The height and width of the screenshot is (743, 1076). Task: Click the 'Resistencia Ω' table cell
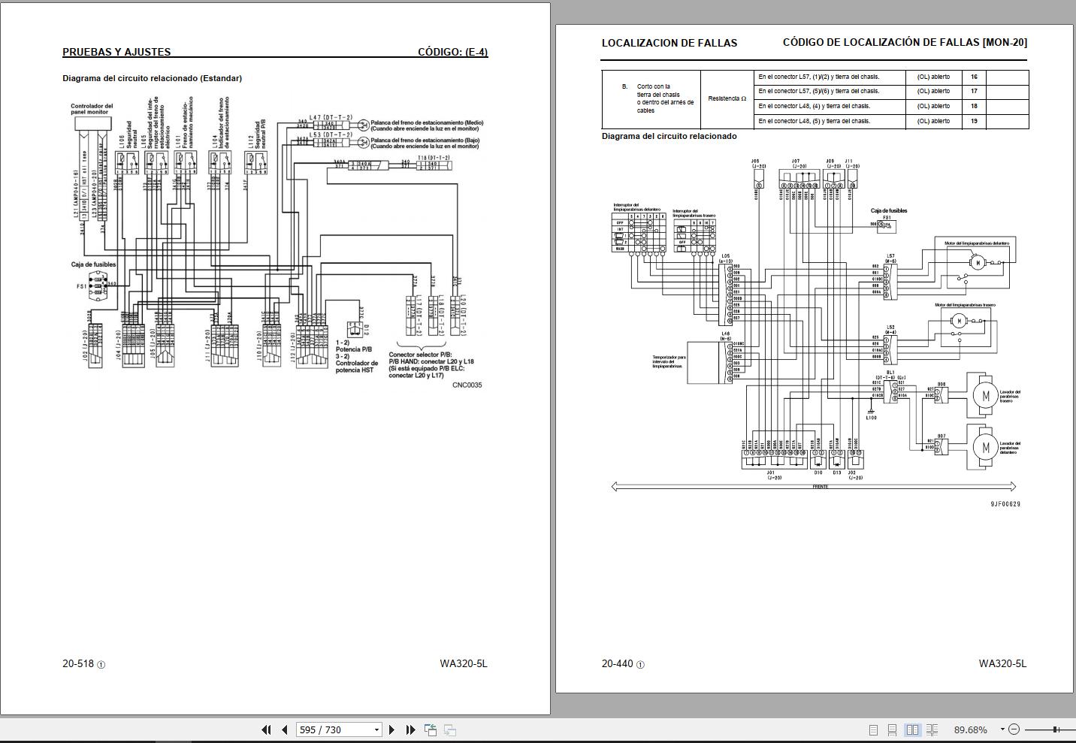727,98
